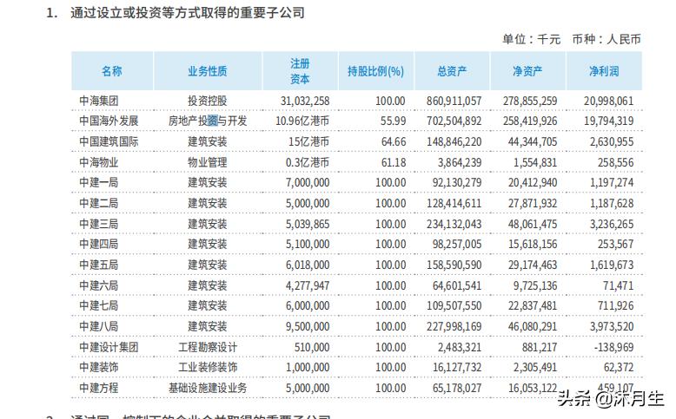The height and width of the screenshot is (419, 676).
Task: Click registered capital 510,000
Action: [312, 347]
